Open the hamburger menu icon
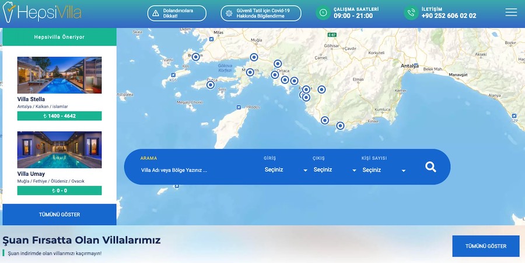 [x=511, y=12]
